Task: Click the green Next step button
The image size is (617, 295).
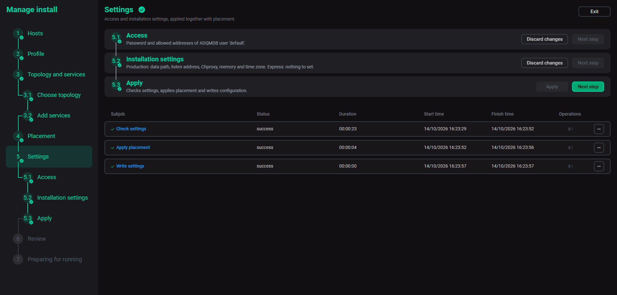Action: click(x=588, y=87)
